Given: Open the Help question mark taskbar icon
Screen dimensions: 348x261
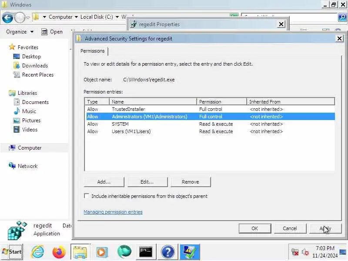Looking at the screenshot, I should tap(167, 252).
